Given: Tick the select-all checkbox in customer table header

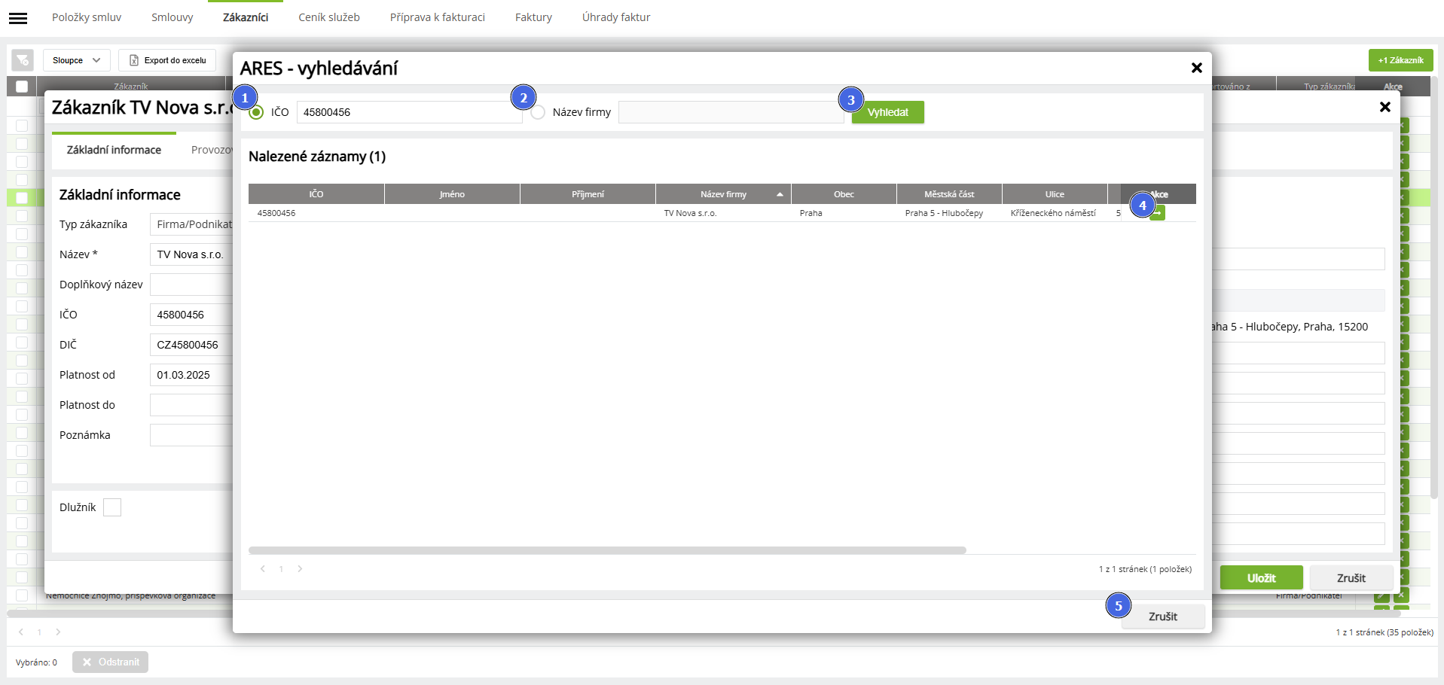Looking at the screenshot, I should (x=22, y=87).
